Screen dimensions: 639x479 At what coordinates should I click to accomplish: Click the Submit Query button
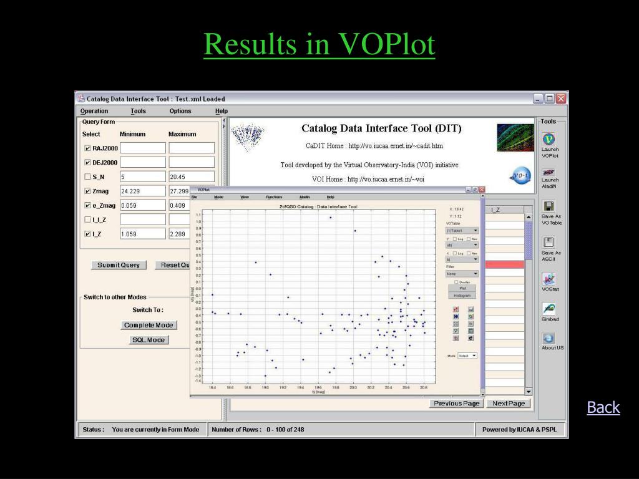[x=119, y=264]
